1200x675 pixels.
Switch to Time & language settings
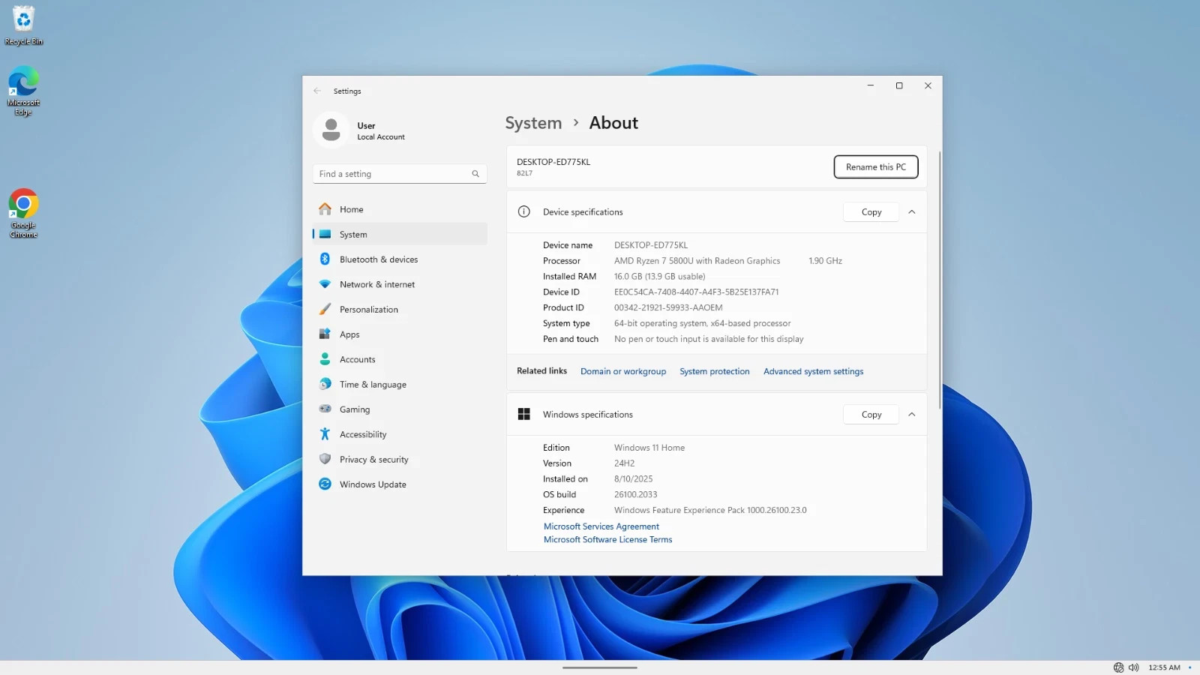coord(400,385)
